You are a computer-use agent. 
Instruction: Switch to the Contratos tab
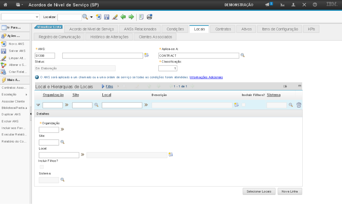click(223, 29)
